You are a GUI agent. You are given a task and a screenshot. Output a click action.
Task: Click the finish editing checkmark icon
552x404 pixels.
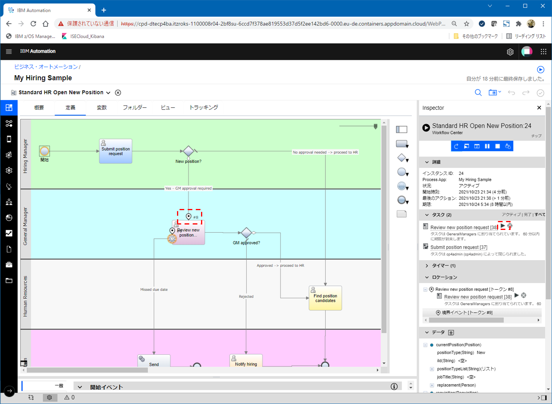pyautogui.click(x=540, y=93)
